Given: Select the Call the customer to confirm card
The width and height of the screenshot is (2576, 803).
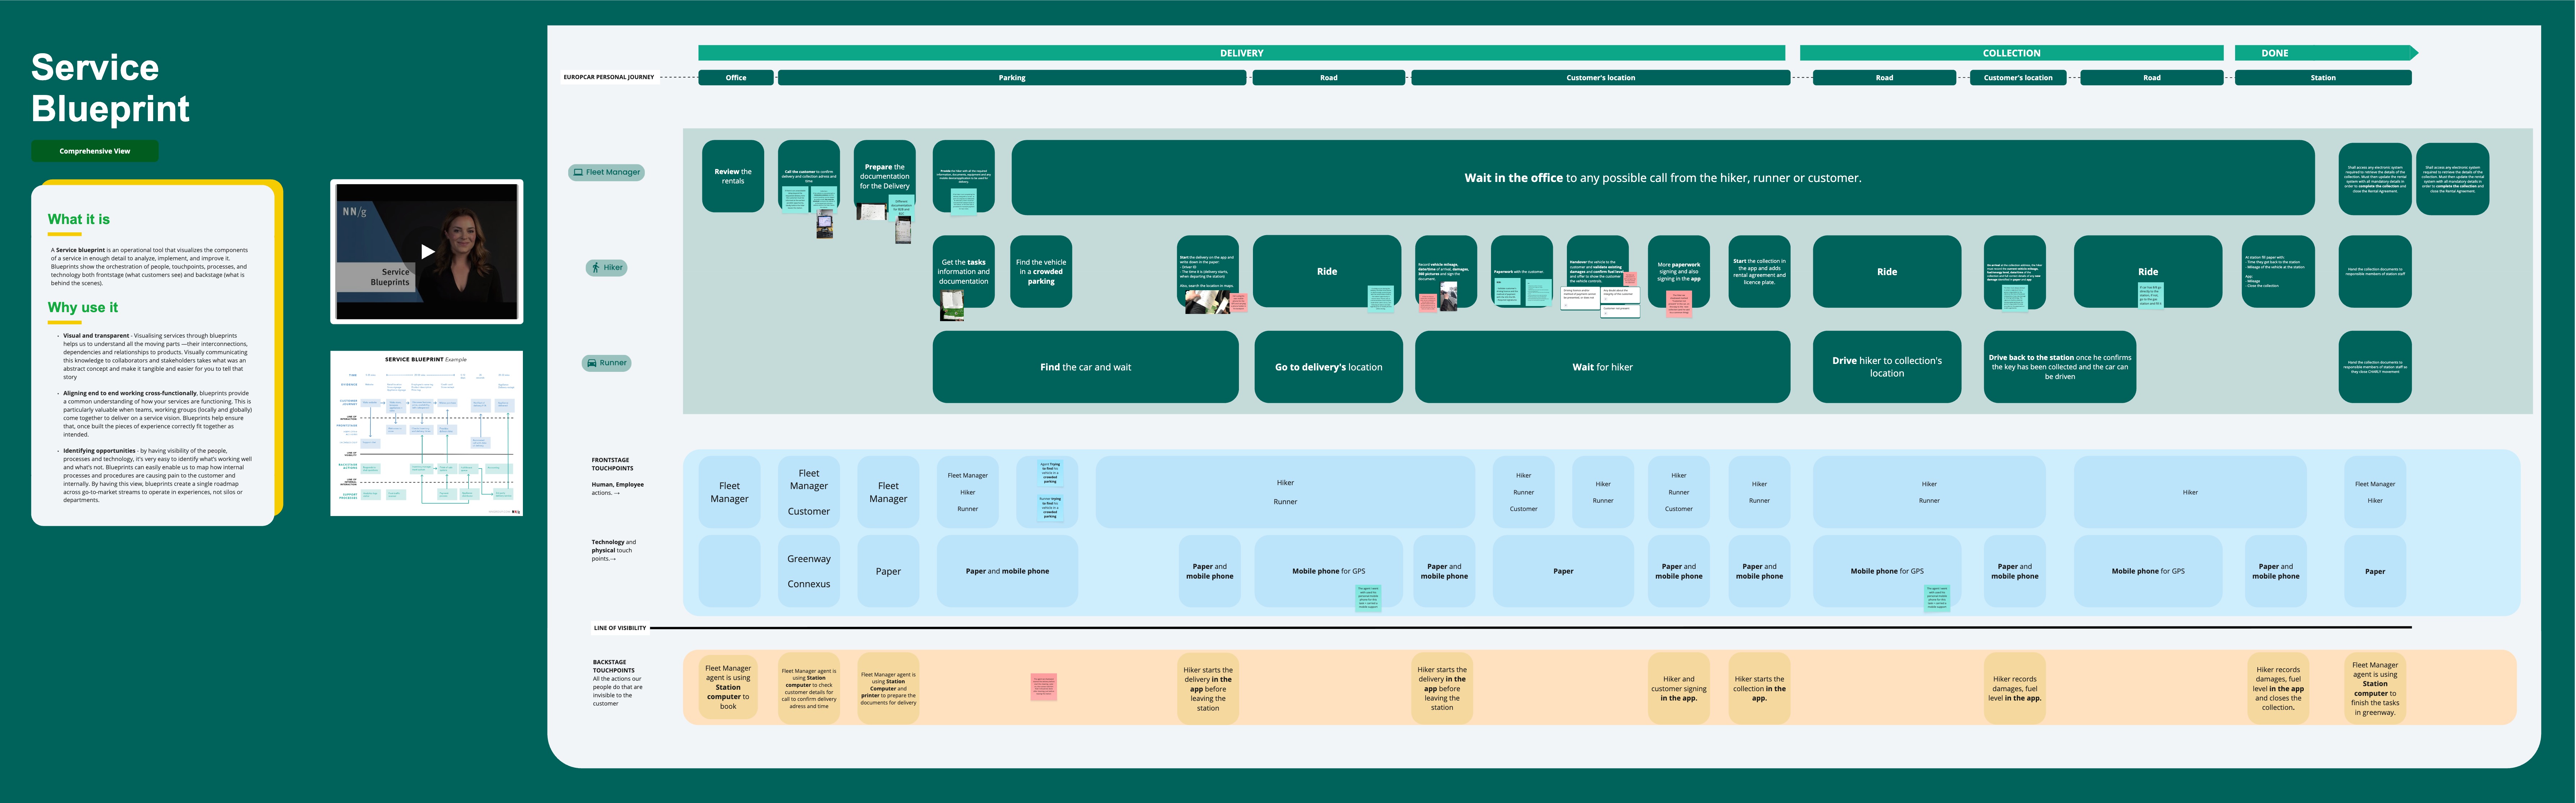Looking at the screenshot, I should point(809,176).
